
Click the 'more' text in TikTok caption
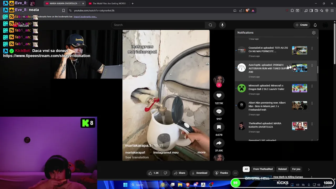tap(201, 152)
